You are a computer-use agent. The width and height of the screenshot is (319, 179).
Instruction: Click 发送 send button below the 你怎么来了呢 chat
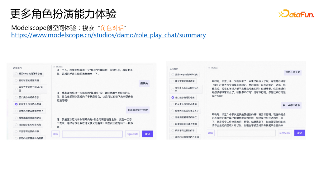pos(300,133)
